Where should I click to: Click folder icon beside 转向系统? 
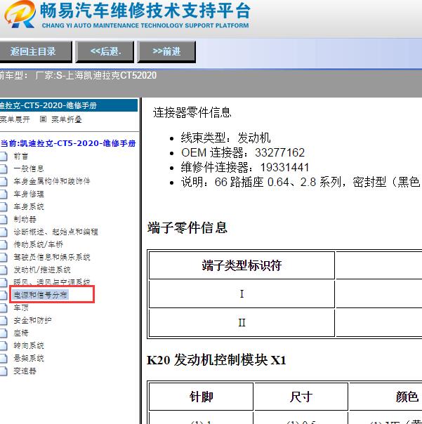click(4, 346)
